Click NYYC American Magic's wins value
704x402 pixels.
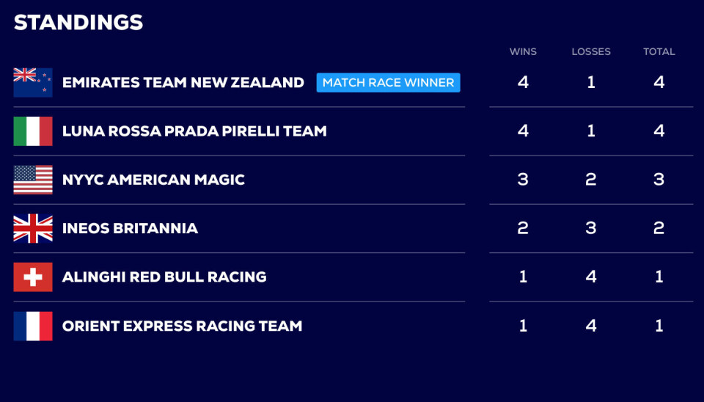(523, 180)
